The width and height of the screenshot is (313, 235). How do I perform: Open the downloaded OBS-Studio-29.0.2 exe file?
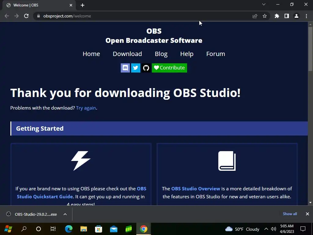pyautogui.click(x=36, y=214)
